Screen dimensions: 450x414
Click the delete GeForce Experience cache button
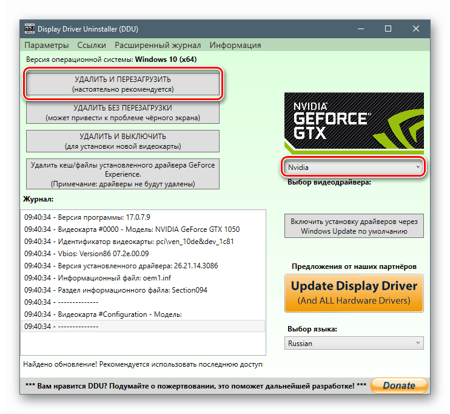pyautogui.click(x=123, y=174)
